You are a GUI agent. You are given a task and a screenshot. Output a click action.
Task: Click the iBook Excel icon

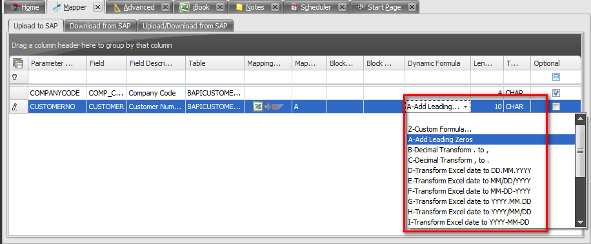pyautogui.click(x=185, y=7)
